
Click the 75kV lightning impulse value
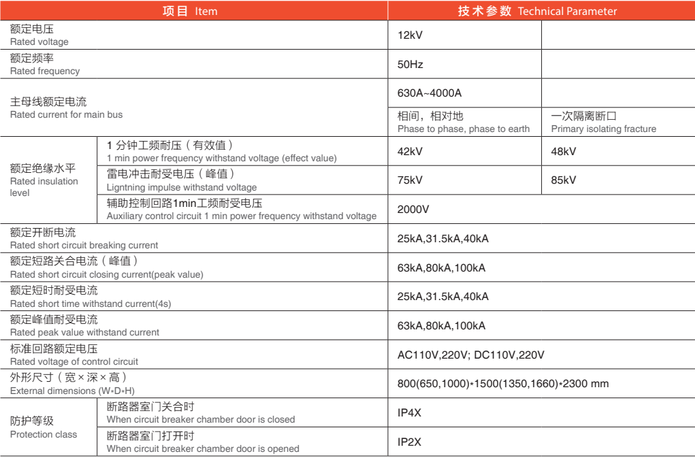(410, 180)
